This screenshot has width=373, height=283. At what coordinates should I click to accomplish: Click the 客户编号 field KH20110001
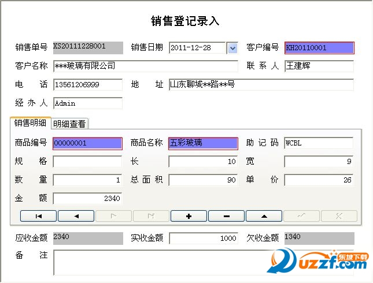tap(319, 48)
